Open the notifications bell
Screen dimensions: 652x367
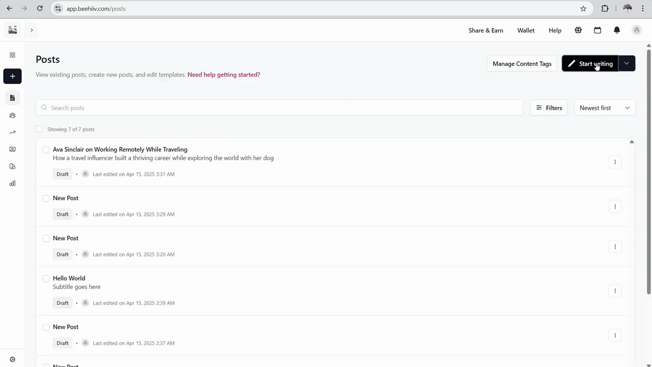[617, 30]
